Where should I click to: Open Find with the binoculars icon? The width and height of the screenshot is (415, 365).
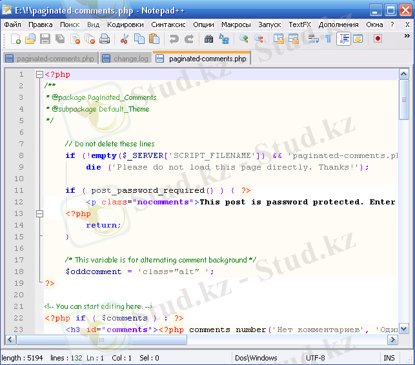(x=208, y=39)
